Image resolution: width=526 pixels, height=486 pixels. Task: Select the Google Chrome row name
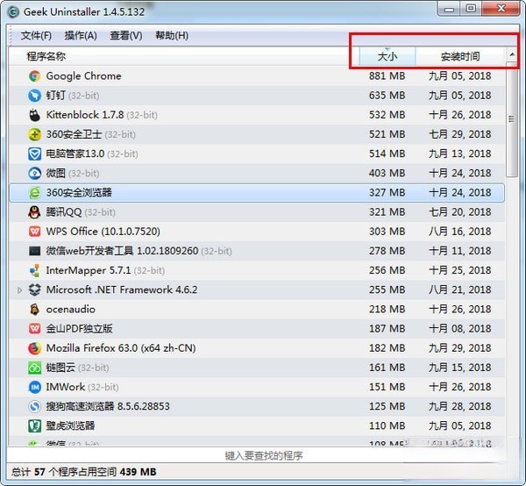click(83, 76)
